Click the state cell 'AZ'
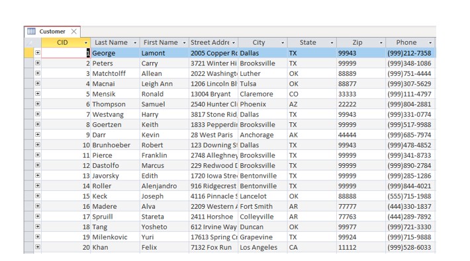 pyautogui.click(x=312, y=104)
